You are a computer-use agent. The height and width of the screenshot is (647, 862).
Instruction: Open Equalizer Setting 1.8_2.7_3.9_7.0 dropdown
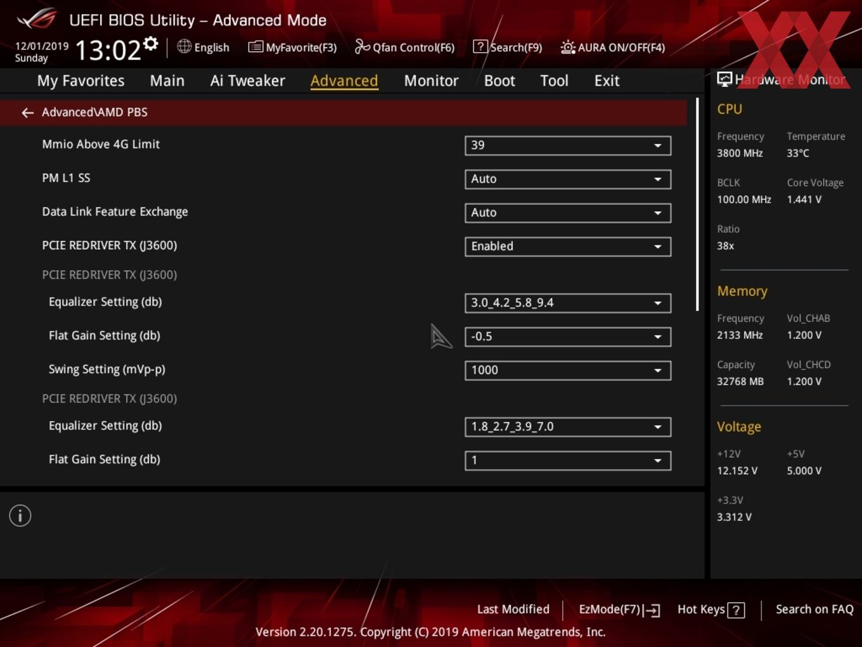[568, 426]
